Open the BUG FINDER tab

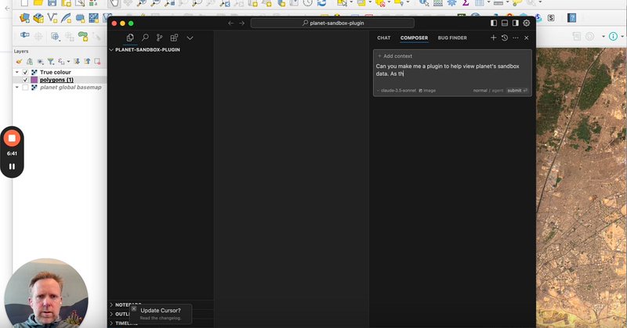coord(452,38)
